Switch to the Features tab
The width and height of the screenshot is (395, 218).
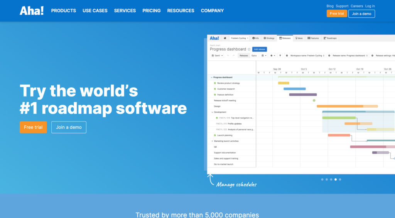(x=313, y=38)
